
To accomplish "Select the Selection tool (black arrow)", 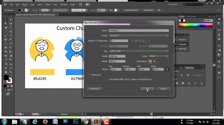I will pyautogui.click(x=6, y=20).
